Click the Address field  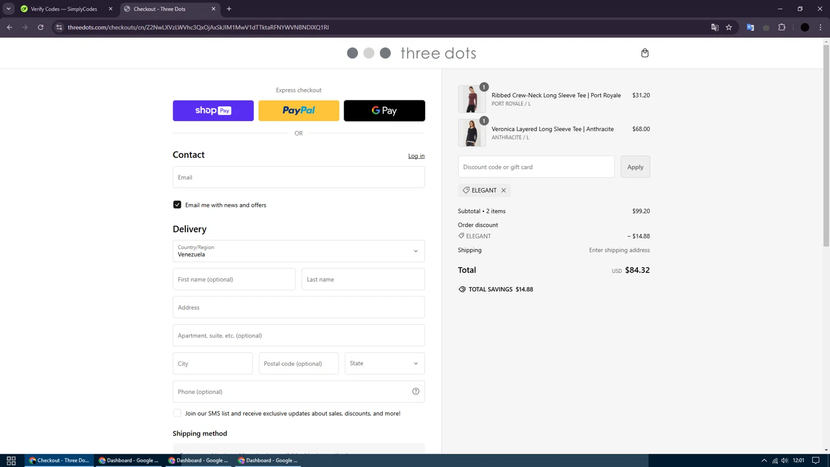coord(299,307)
